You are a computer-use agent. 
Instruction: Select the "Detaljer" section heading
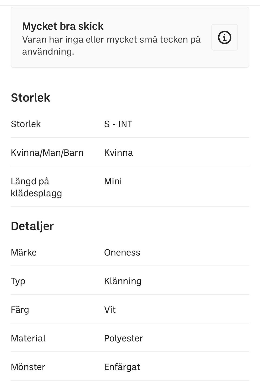point(32,226)
